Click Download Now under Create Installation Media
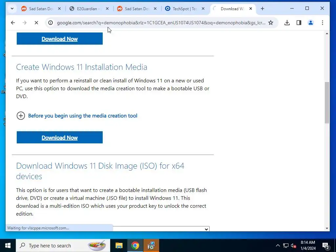This screenshot has height=252, width=336. click(x=60, y=137)
